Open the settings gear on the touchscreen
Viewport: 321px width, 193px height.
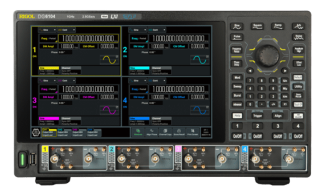(36, 133)
